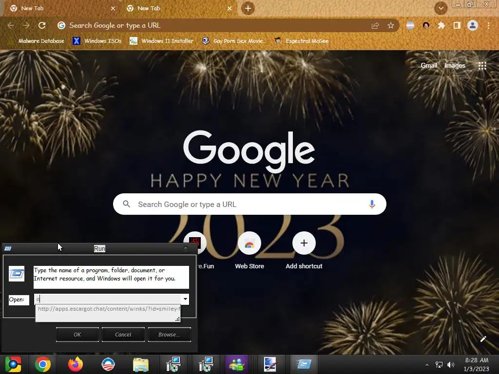Share this page via address bar icon
The height and width of the screenshot is (374, 499).
375,25
